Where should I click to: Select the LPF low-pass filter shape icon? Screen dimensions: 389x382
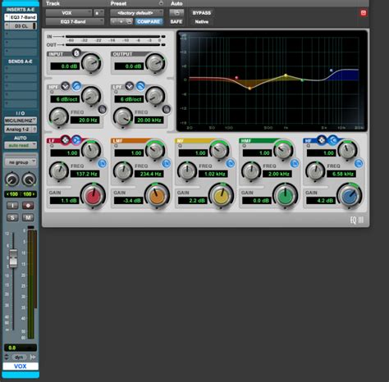(x=140, y=86)
